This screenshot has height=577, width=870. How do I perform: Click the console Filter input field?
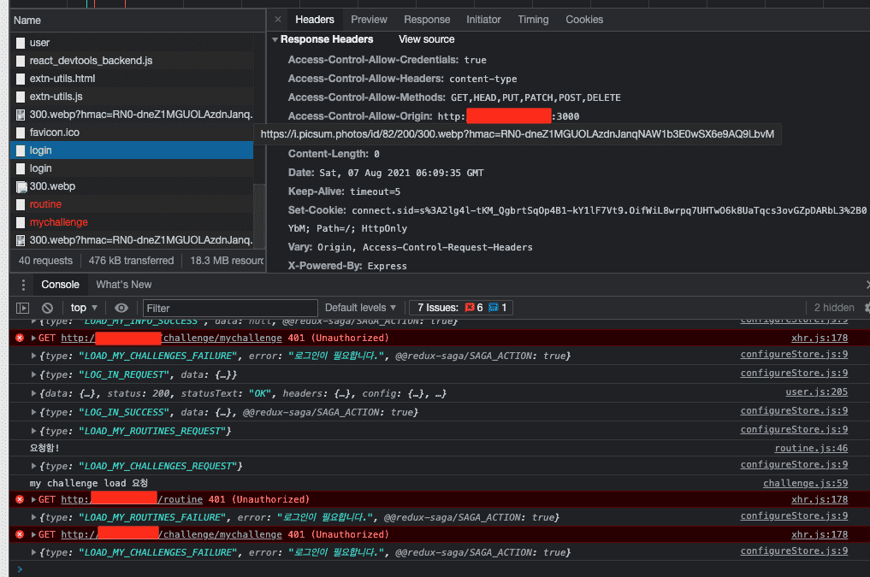229,308
